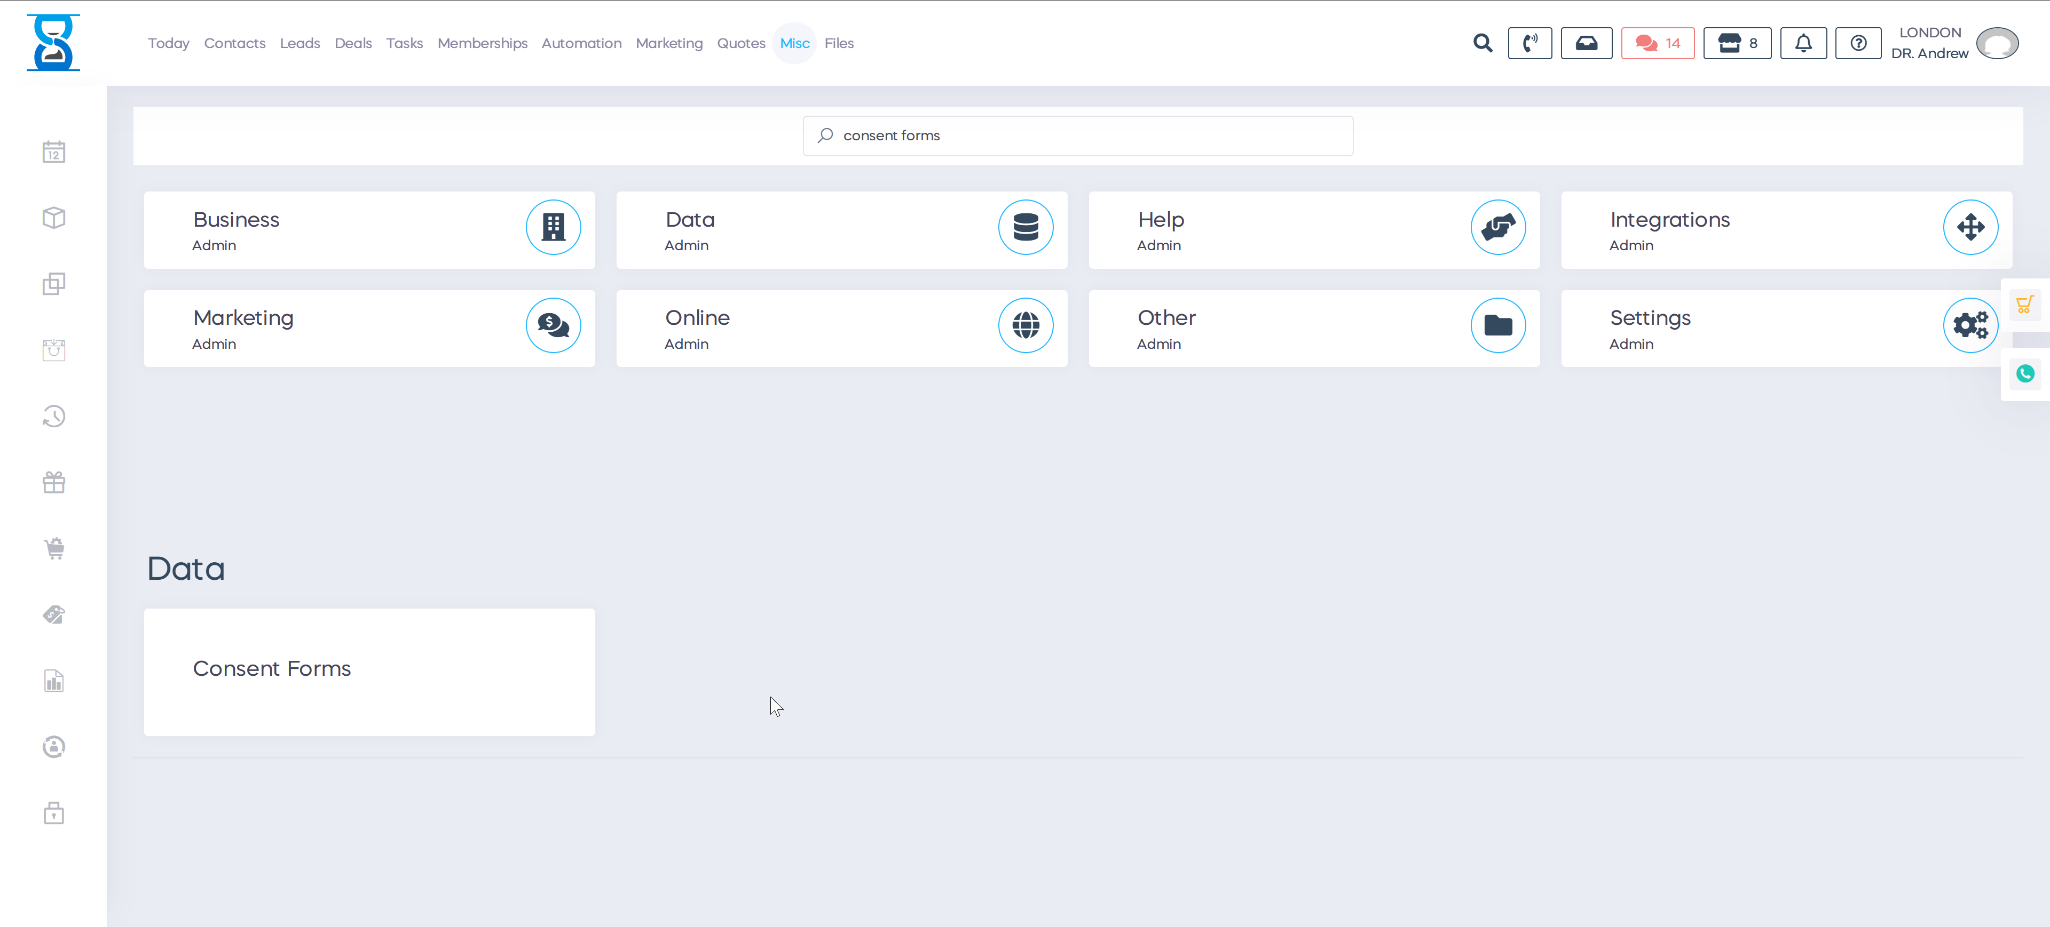Open the global search magnifier icon
Screen dimensions: 2050x927
[x=1482, y=43]
